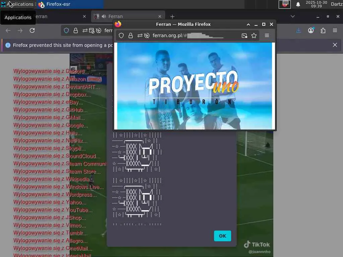Click the padlock site info icon in main window
This screenshot has height=257, width=343.
(76, 30)
